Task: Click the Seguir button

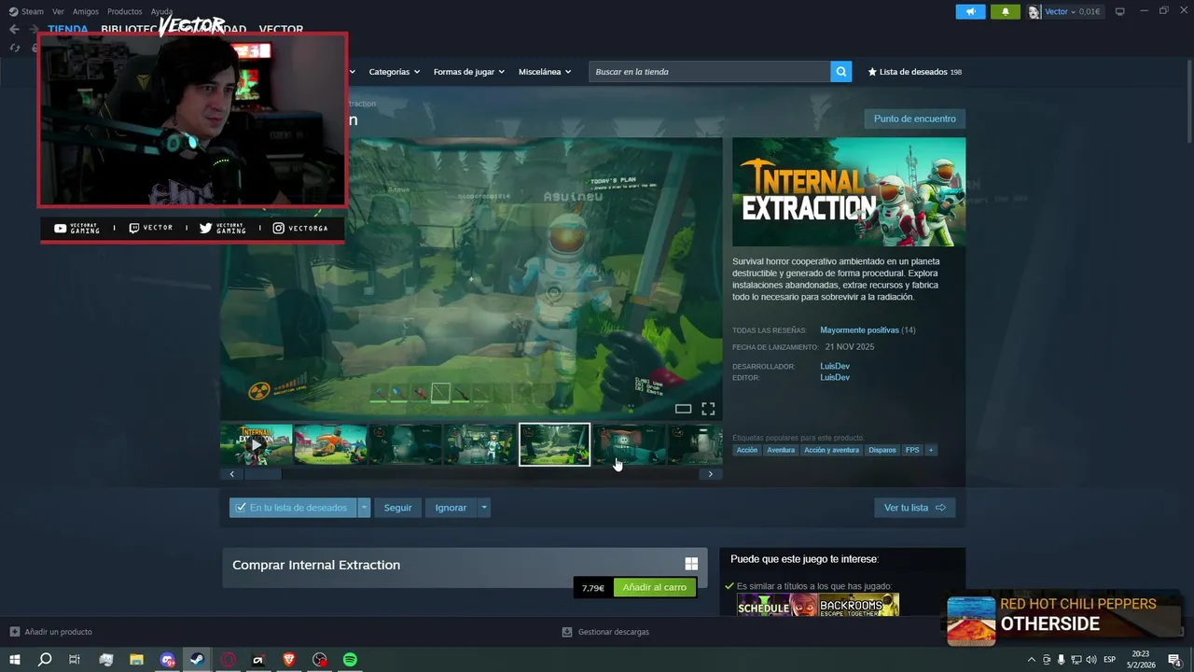Action: (x=397, y=508)
